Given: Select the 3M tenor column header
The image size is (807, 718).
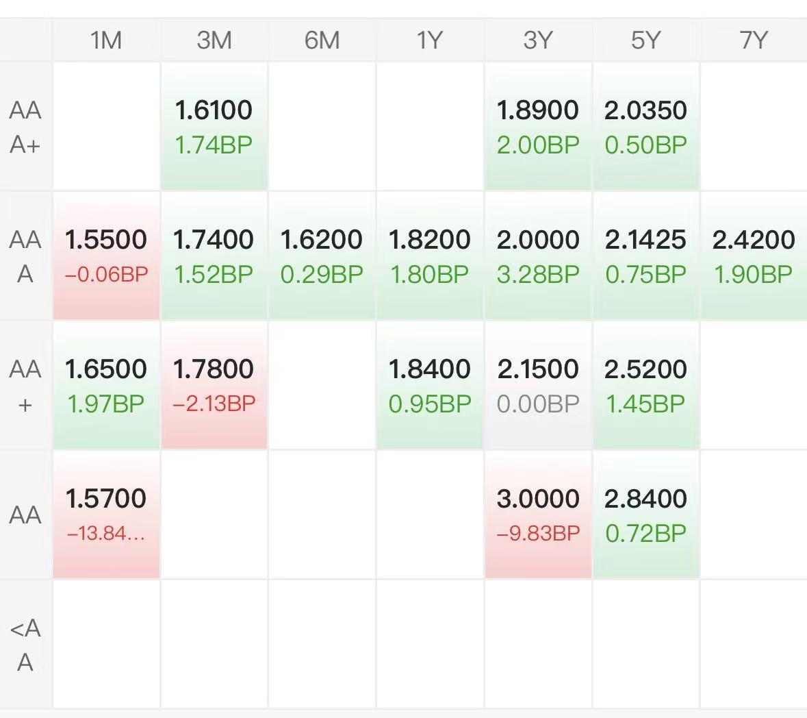Looking at the screenshot, I should [x=214, y=40].
